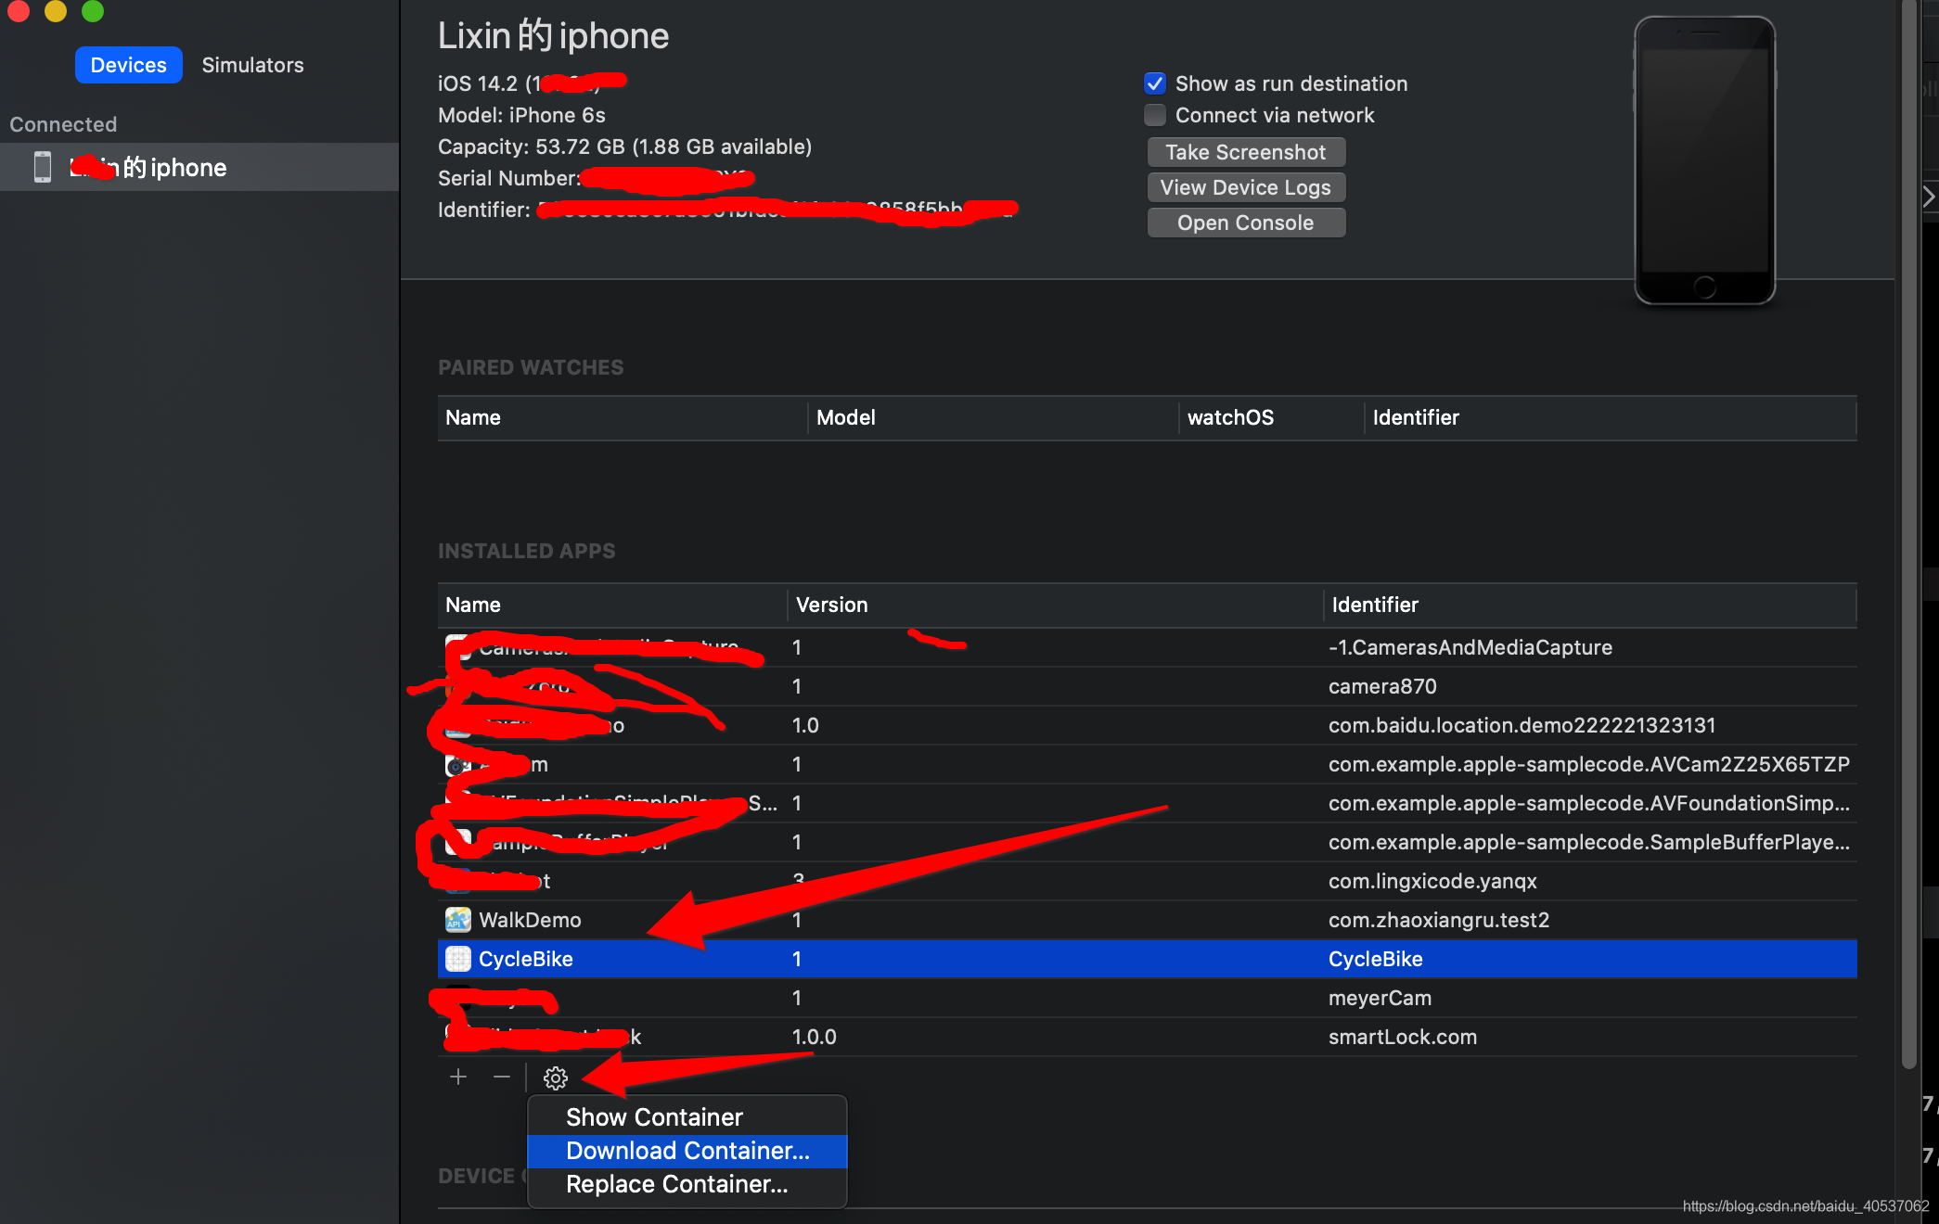The image size is (1939, 1224).
Task: Click the WalkDemo app icon
Action: click(457, 920)
